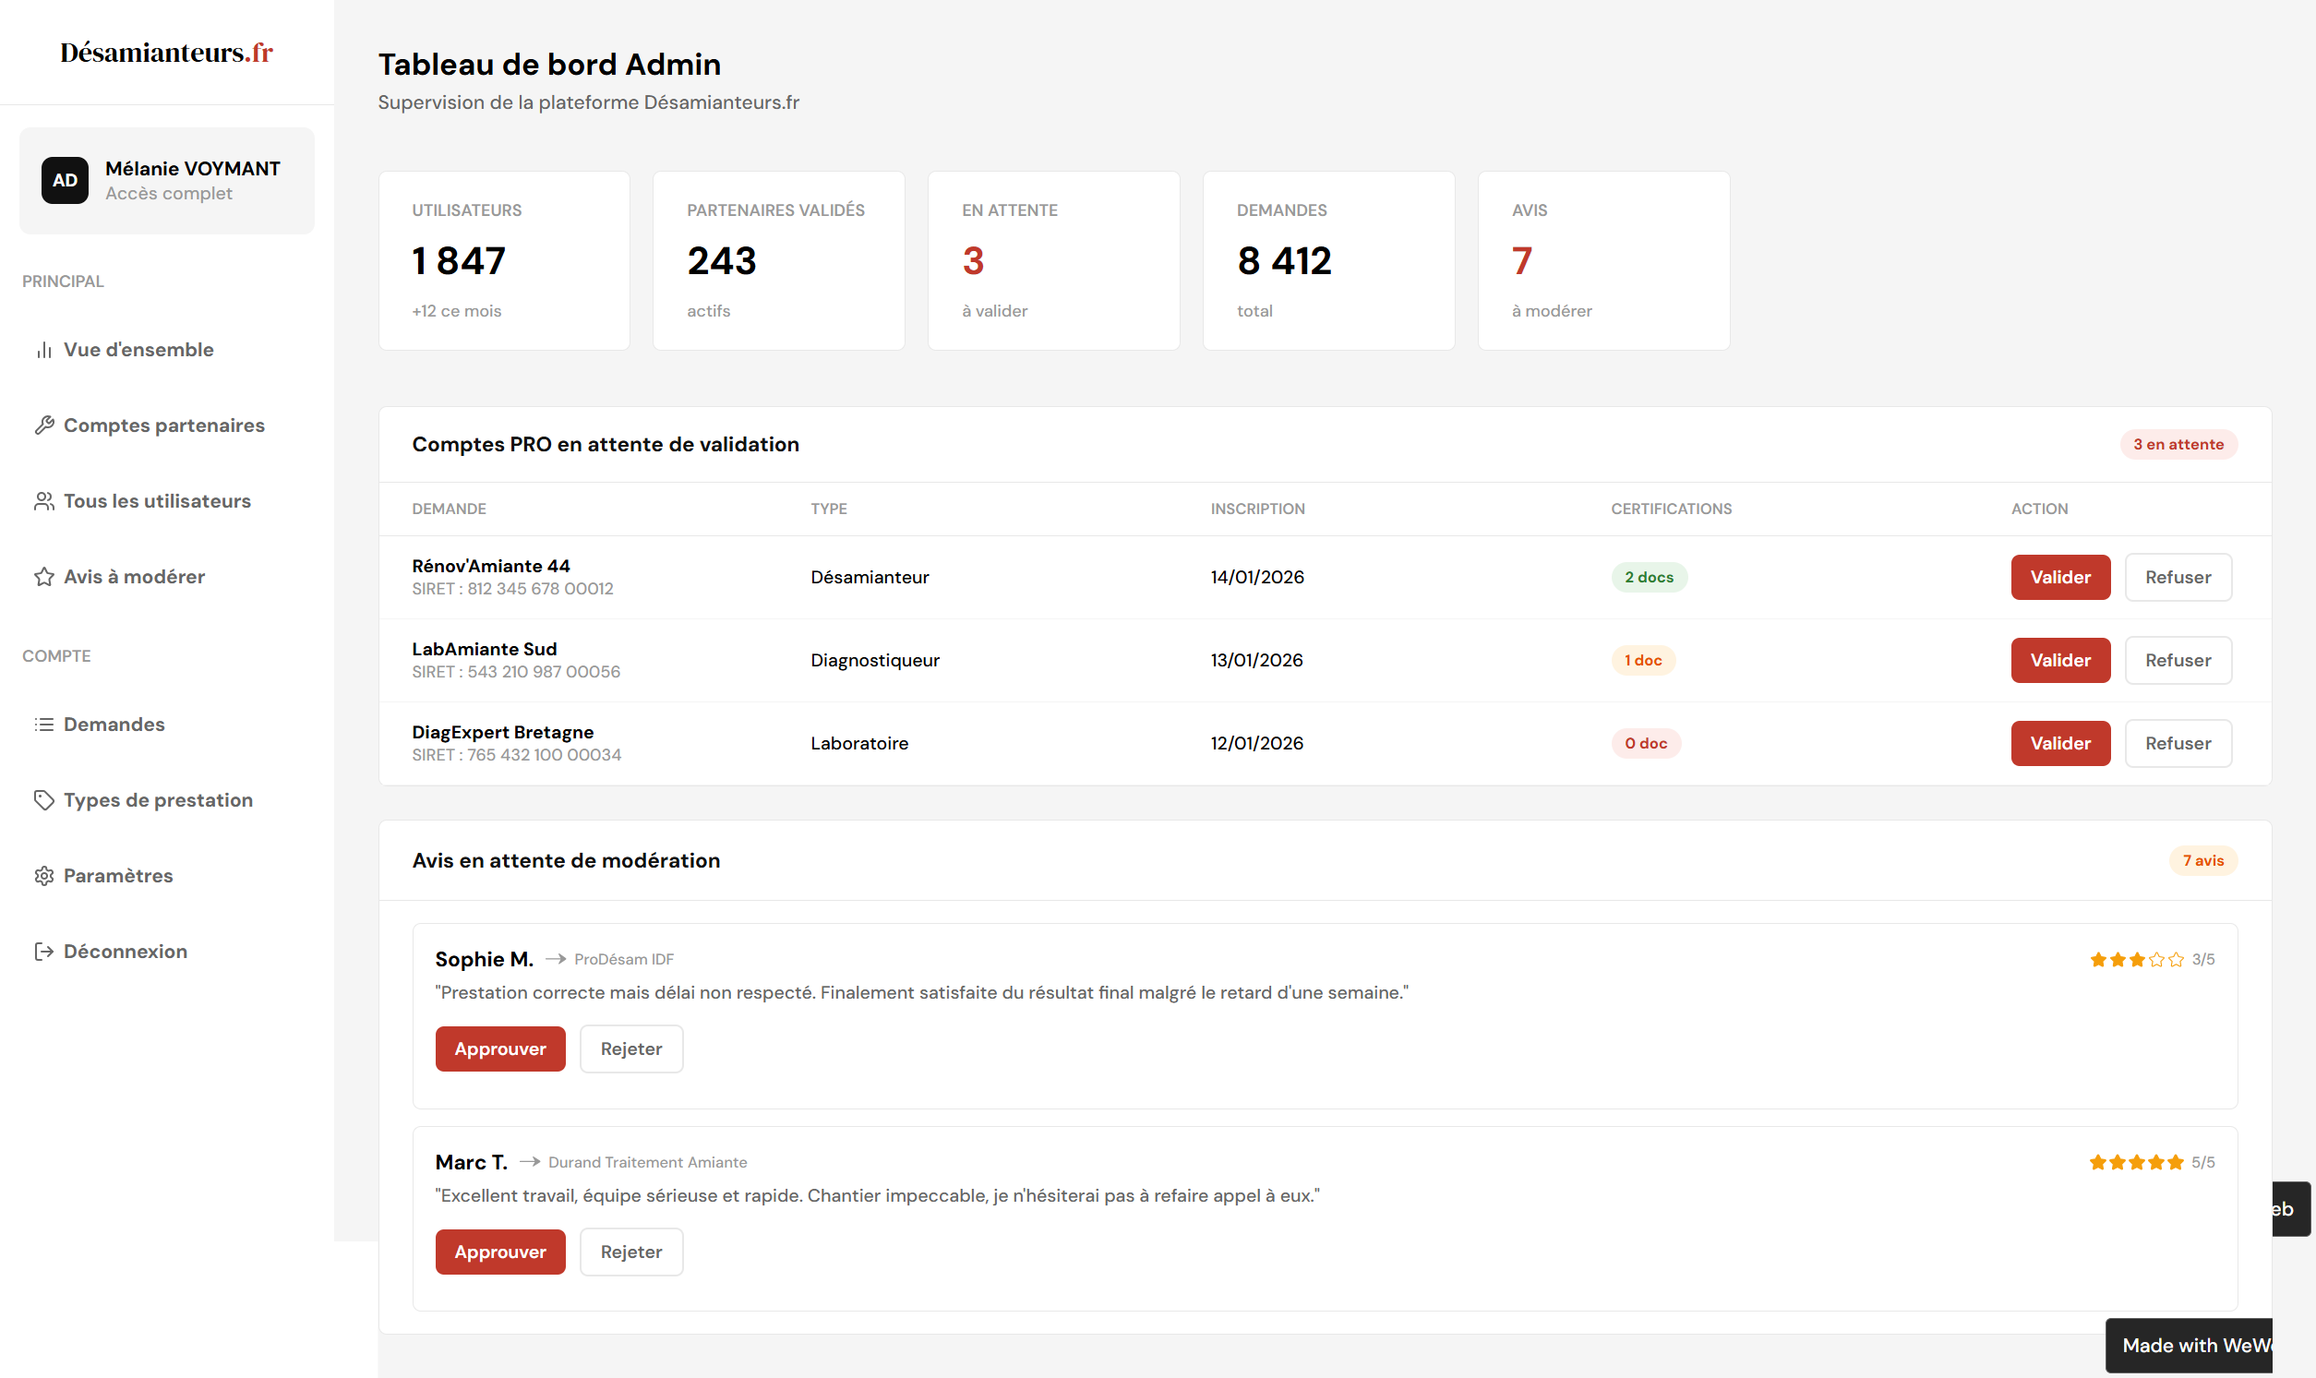The image size is (2316, 1378).
Task: Click the logout icon beside Déconnexion
Action: point(43,952)
